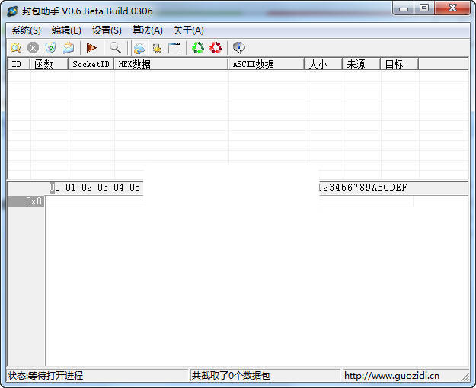Click the open folder toolbar icon
The width and height of the screenshot is (476, 388).
point(69,47)
